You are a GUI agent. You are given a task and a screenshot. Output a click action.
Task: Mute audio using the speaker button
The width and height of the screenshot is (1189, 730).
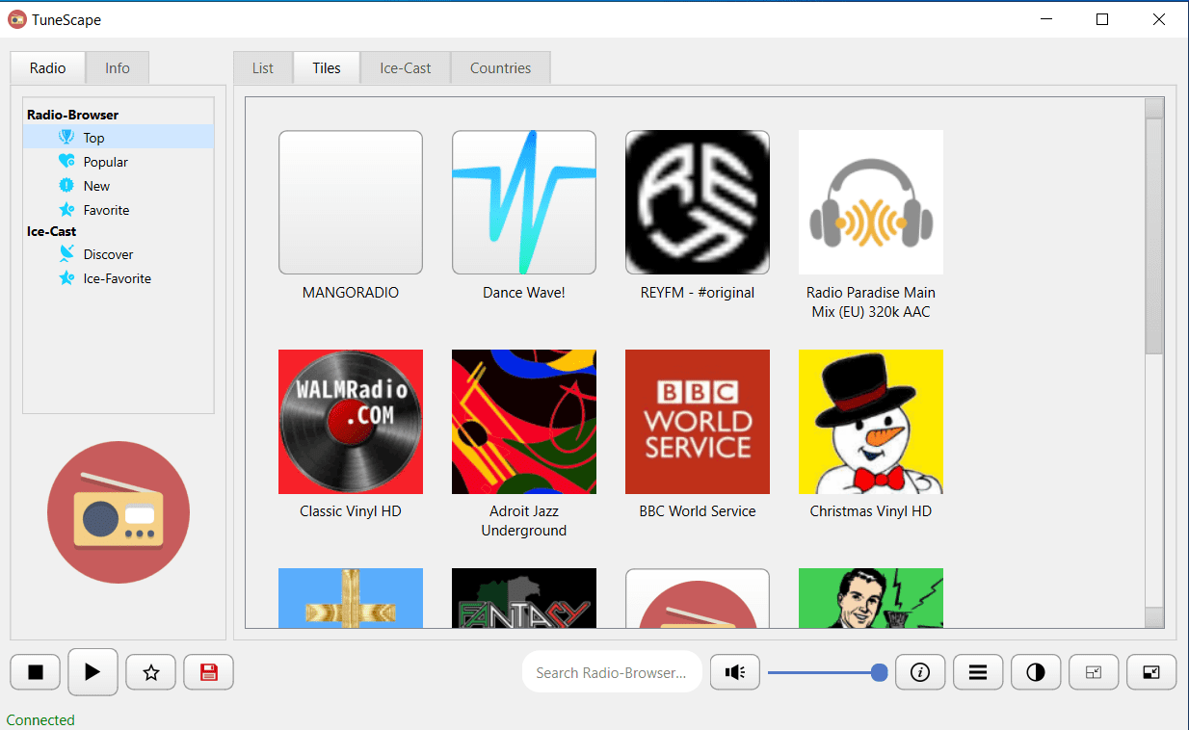click(735, 672)
